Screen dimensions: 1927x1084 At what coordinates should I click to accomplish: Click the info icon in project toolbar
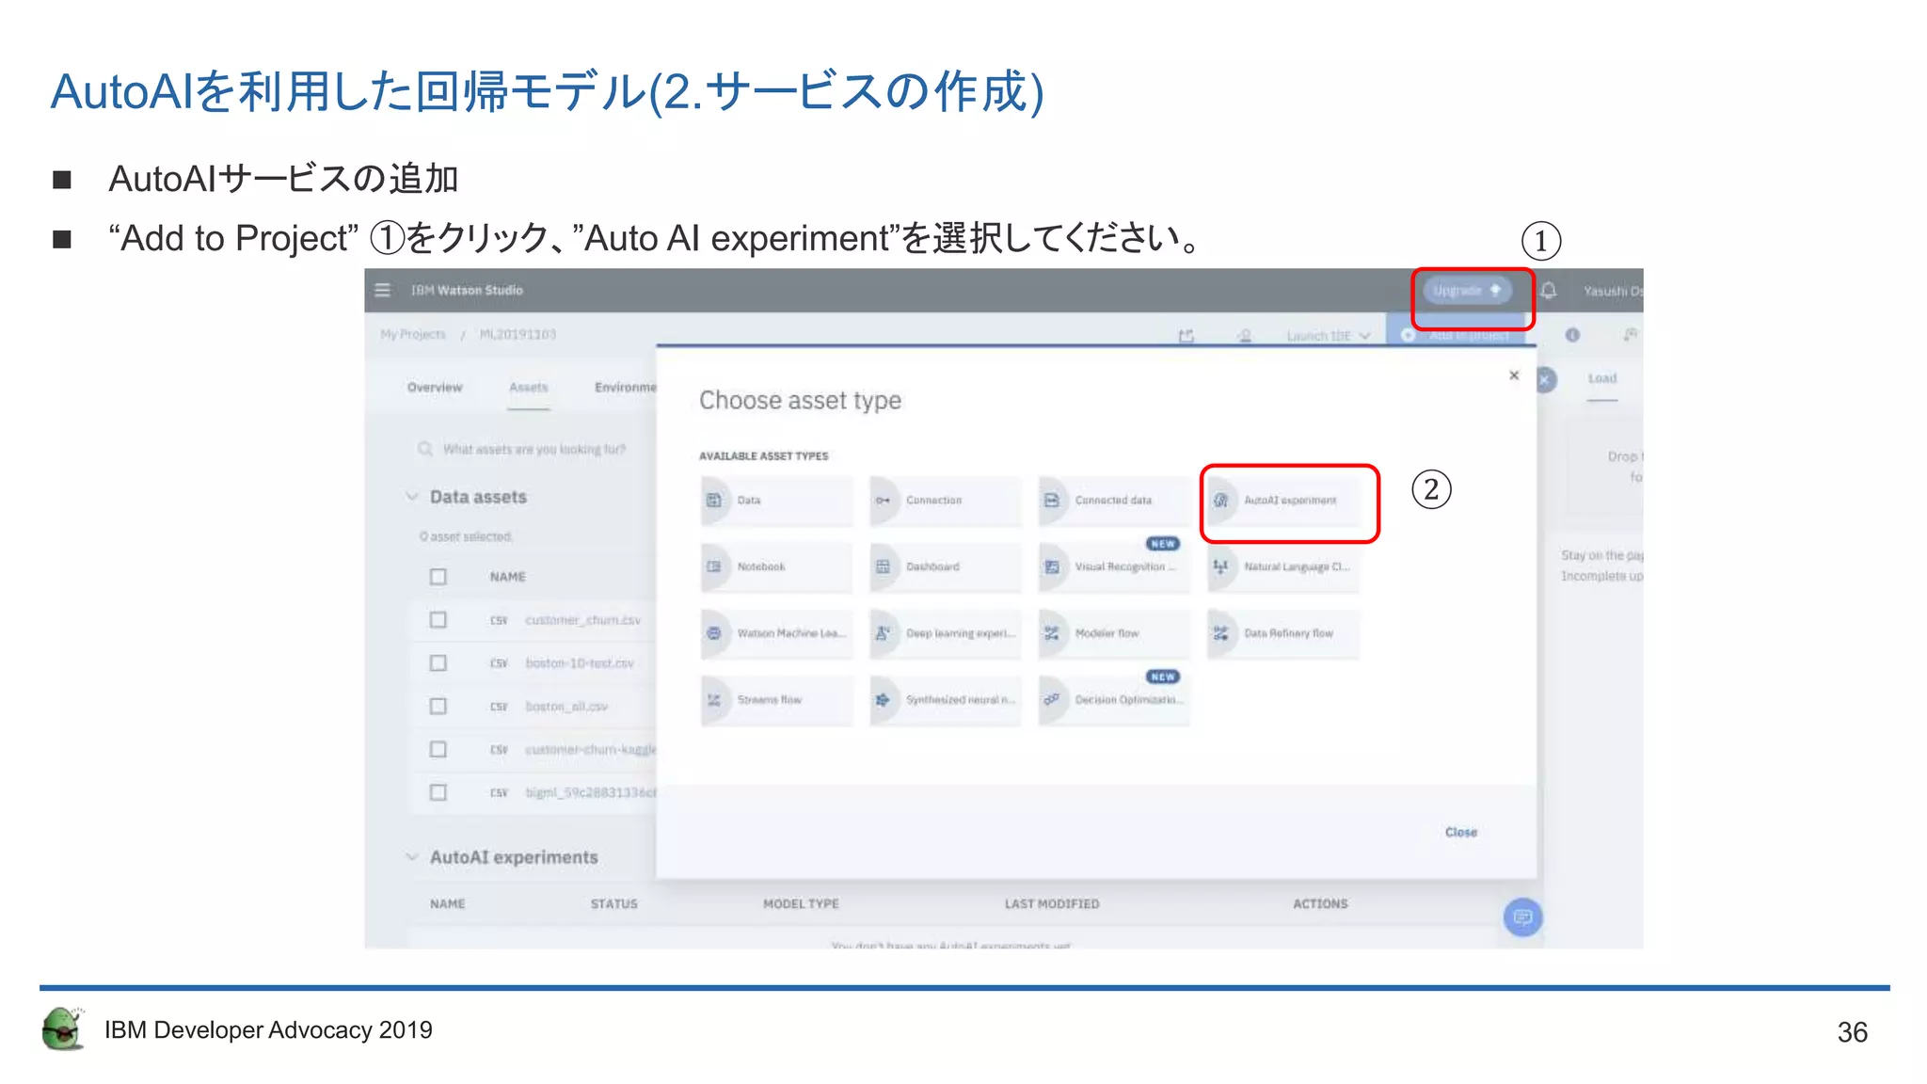1572,335
